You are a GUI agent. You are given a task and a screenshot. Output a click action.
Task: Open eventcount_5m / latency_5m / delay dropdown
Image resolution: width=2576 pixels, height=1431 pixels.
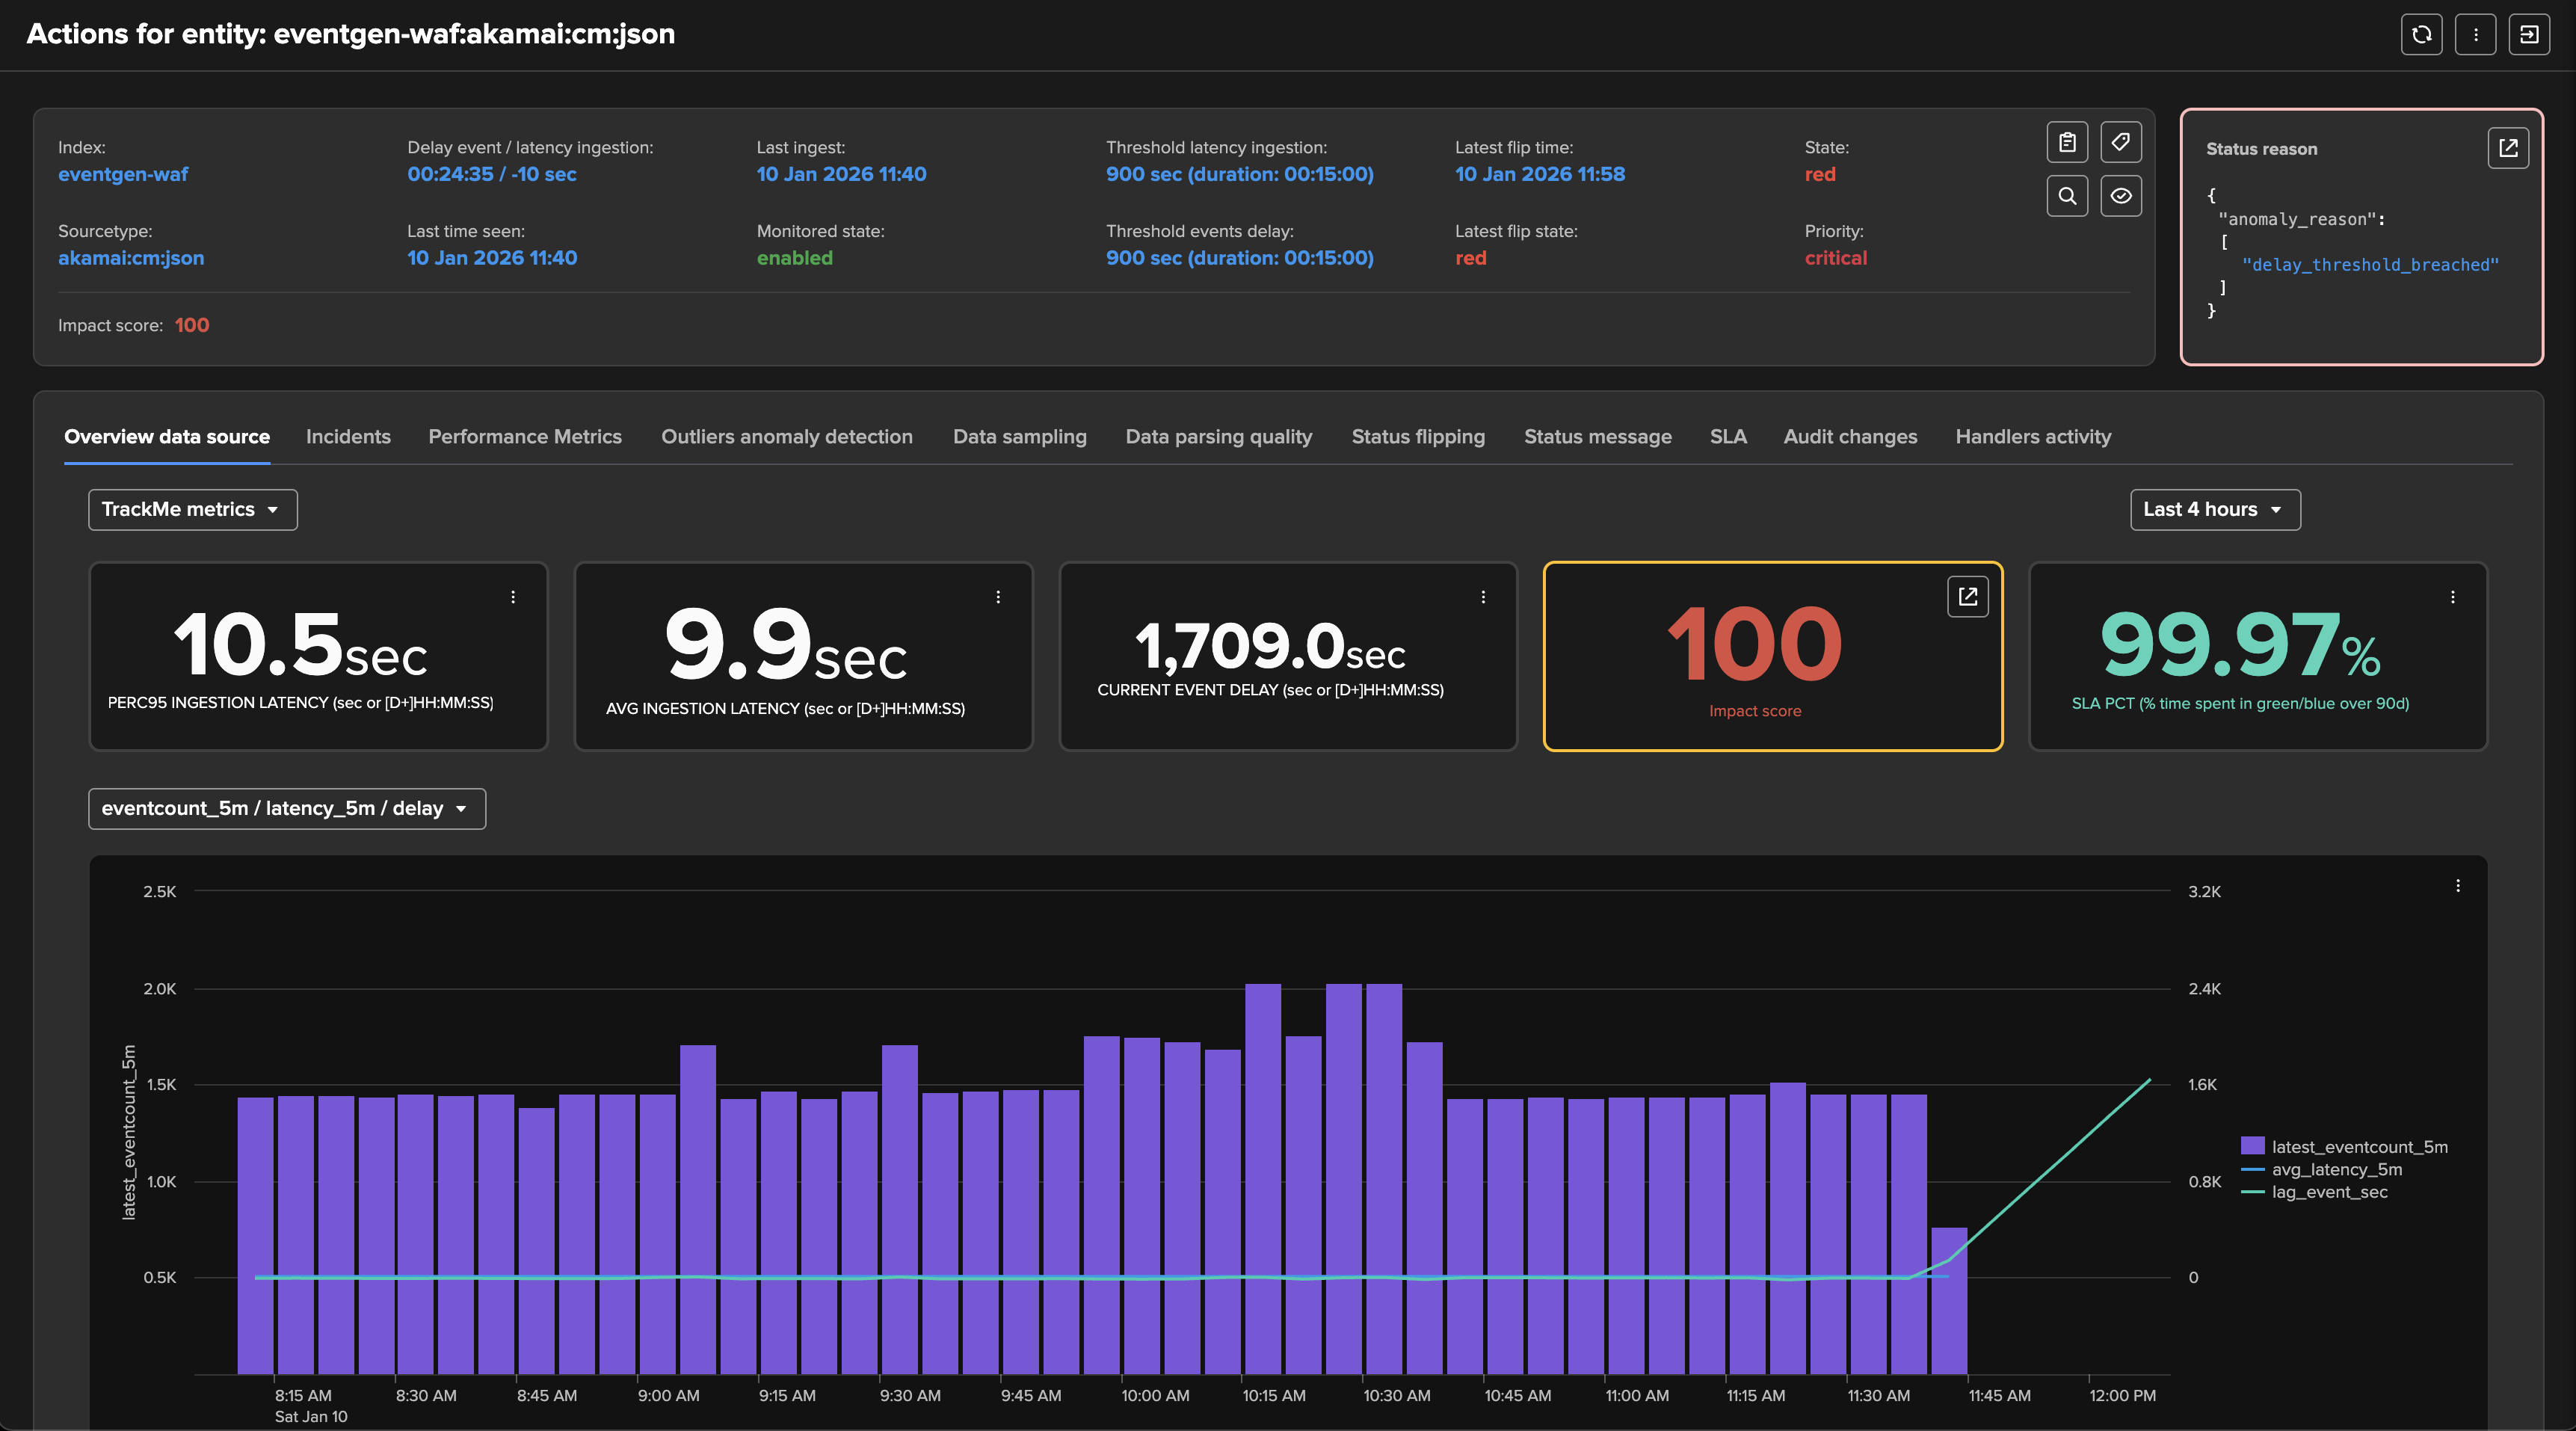[286, 809]
